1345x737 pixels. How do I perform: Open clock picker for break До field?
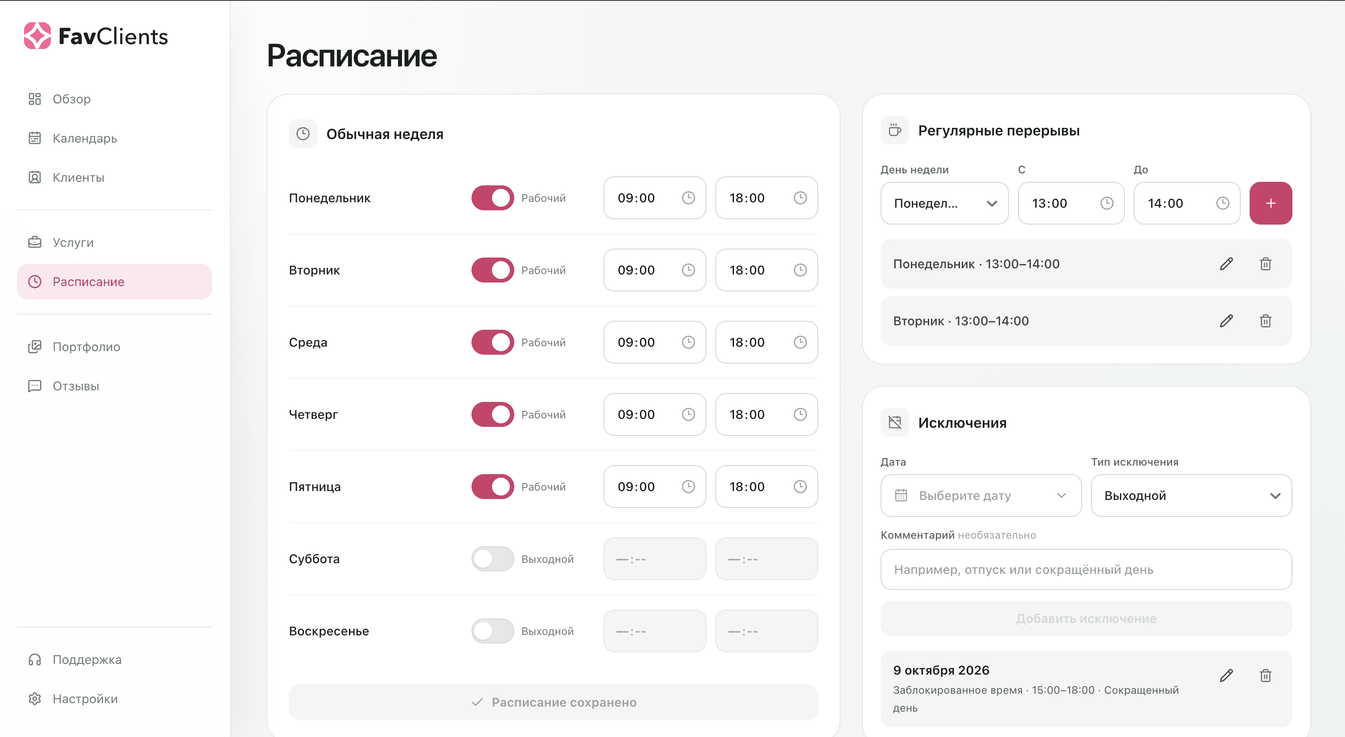[1222, 203]
